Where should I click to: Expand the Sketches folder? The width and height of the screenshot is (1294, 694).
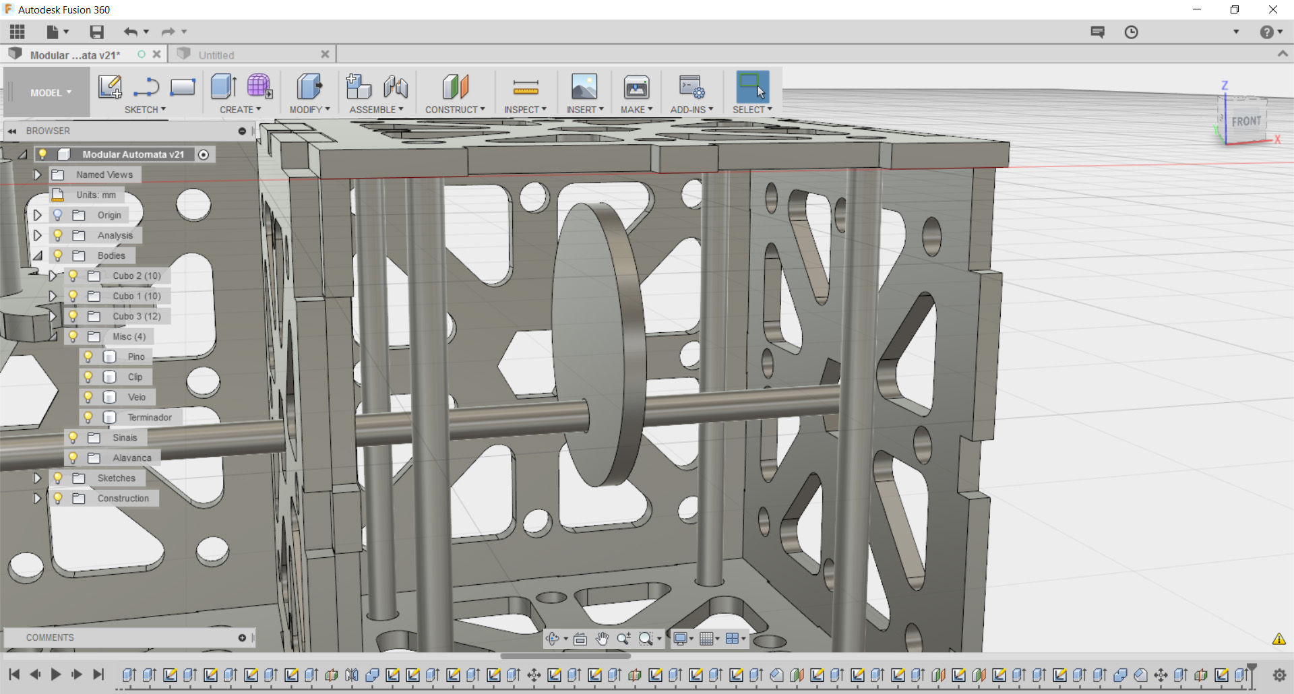38,478
